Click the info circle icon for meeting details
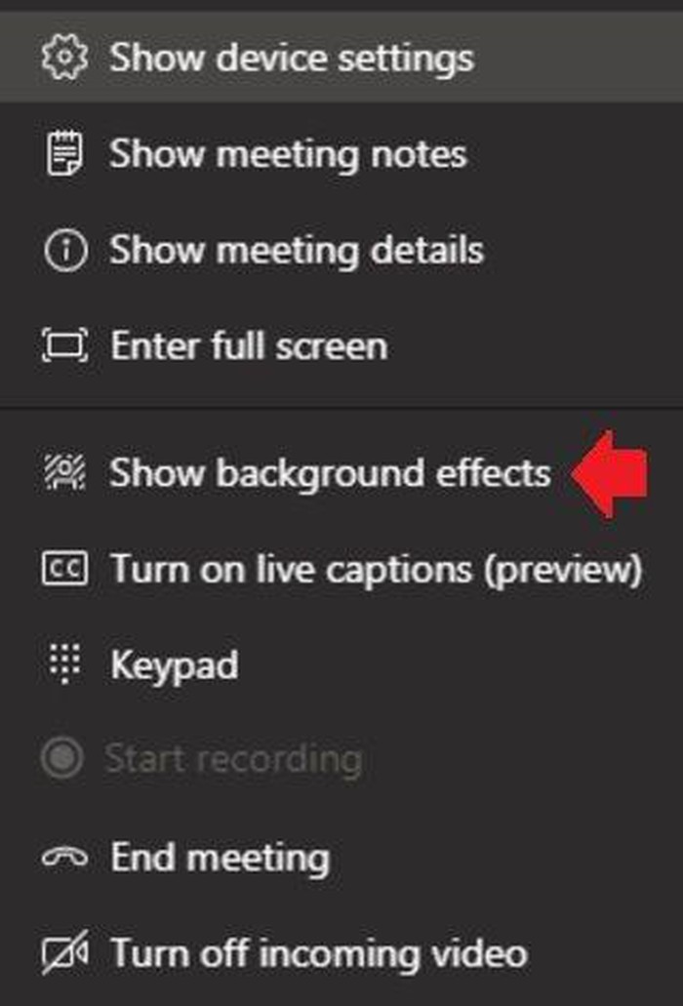The image size is (683, 1006). click(65, 250)
